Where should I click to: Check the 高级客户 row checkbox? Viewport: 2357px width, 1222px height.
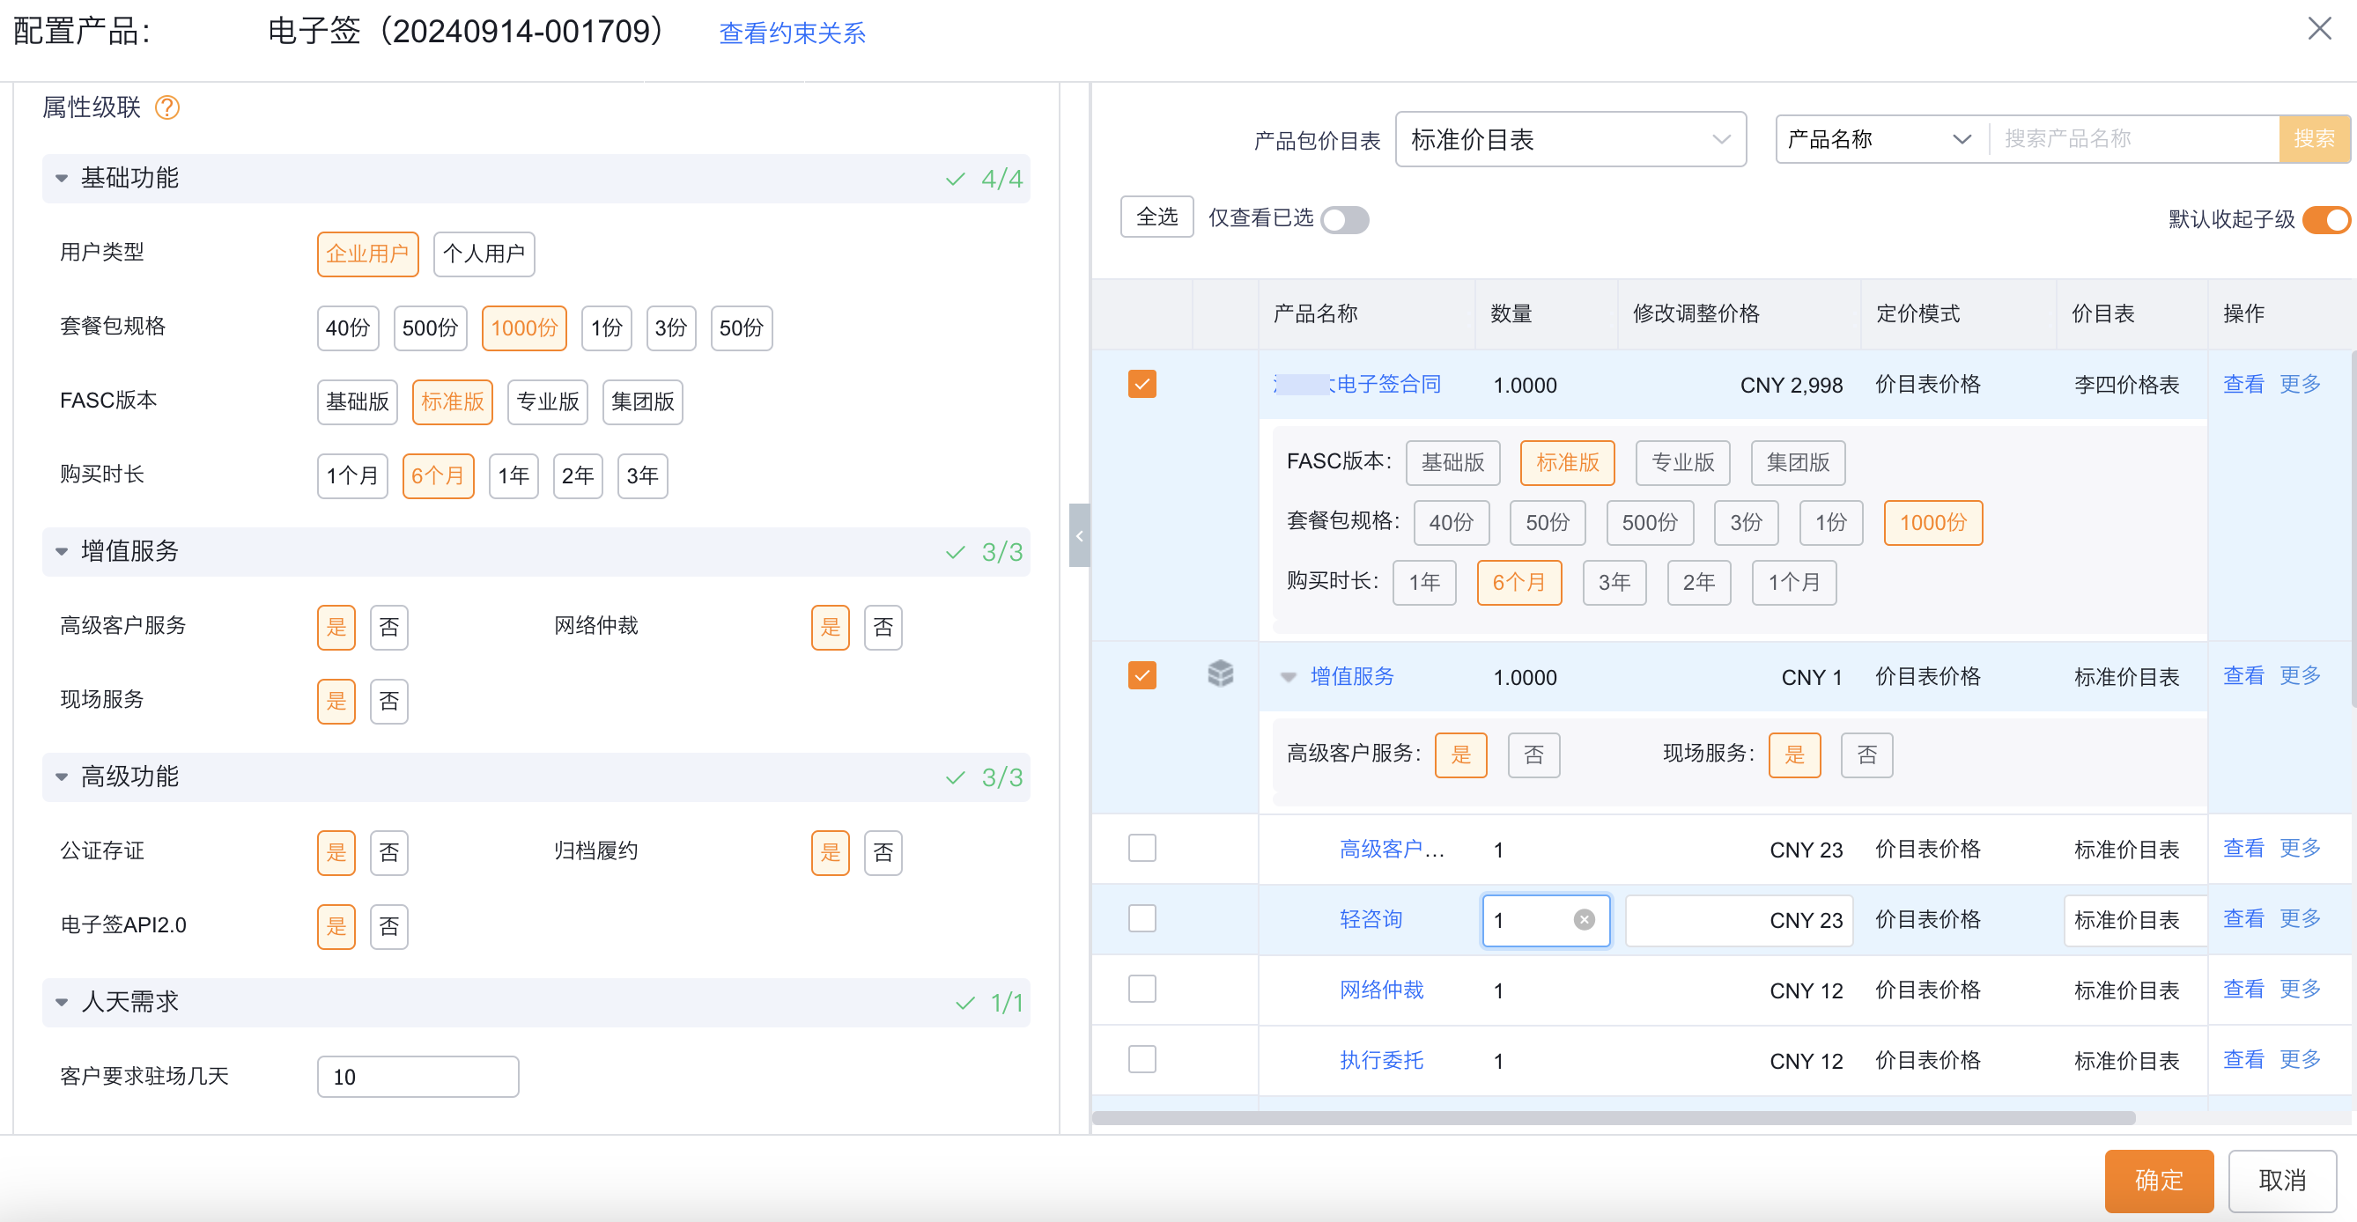click(x=1142, y=848)
